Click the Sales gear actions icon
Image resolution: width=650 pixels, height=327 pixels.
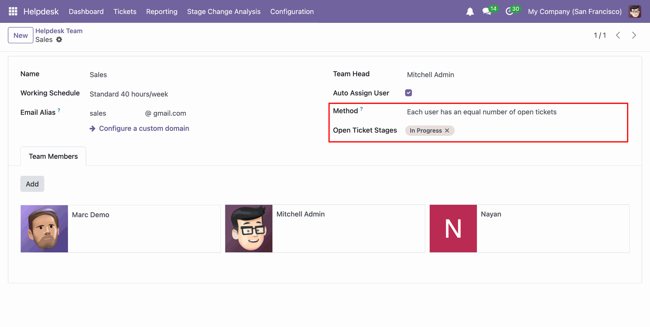click(x=59, y=40)
